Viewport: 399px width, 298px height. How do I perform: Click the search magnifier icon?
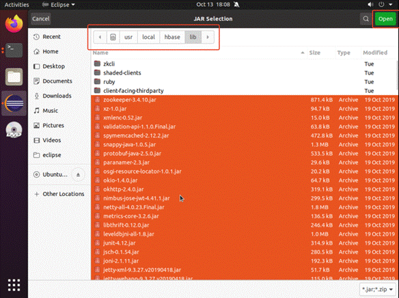366,19
